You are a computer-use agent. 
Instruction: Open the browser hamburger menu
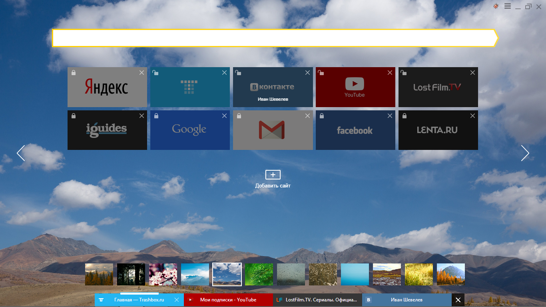(508, 6)
